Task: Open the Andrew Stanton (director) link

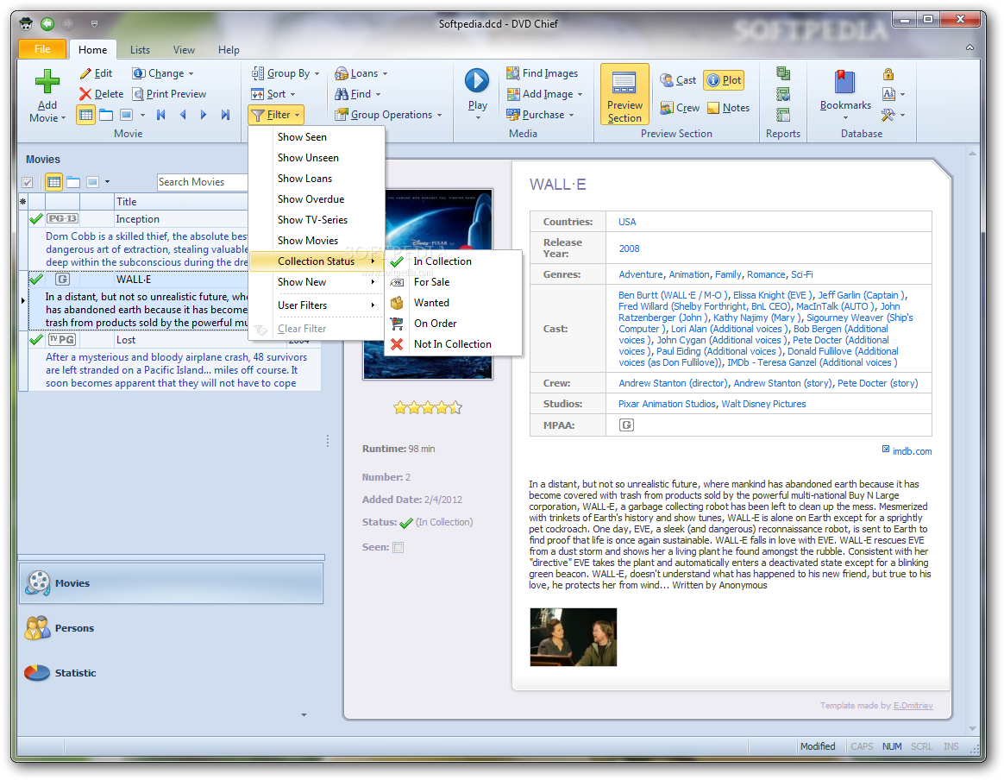Action: pos(673,383)
